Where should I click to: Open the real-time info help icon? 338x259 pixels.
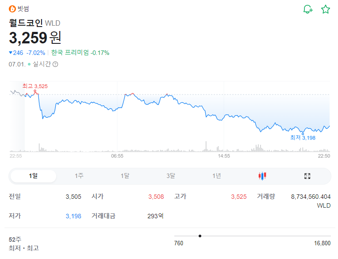(55, 64)
